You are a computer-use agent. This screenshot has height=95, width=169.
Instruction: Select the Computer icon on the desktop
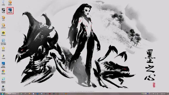click(3, 3)
